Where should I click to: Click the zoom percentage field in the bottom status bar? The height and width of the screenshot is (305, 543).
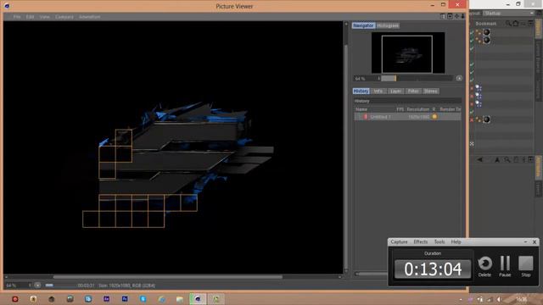coord(16,286)
